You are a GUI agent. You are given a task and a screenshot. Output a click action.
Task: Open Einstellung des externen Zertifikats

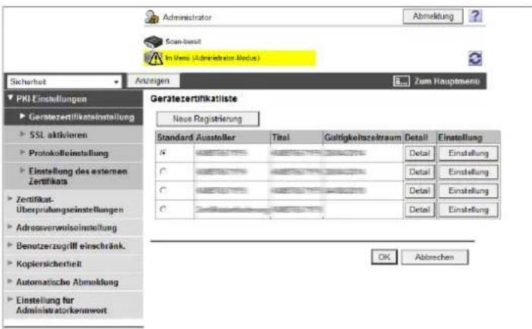coord(73,176)
